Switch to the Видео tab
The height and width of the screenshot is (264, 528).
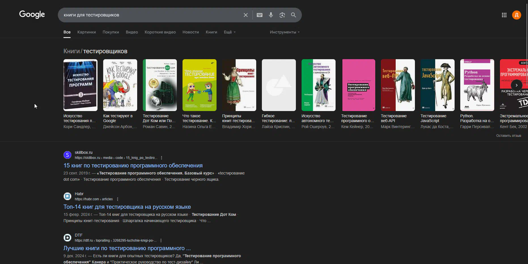(132, 32)
